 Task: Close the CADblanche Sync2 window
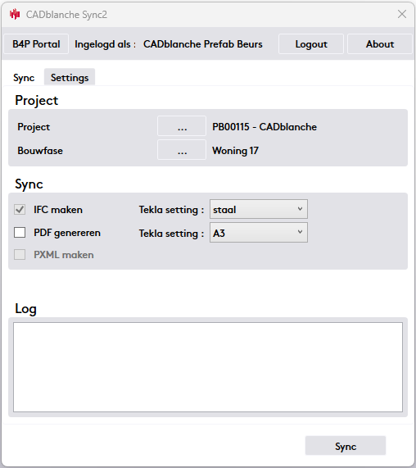click(402, 14)
